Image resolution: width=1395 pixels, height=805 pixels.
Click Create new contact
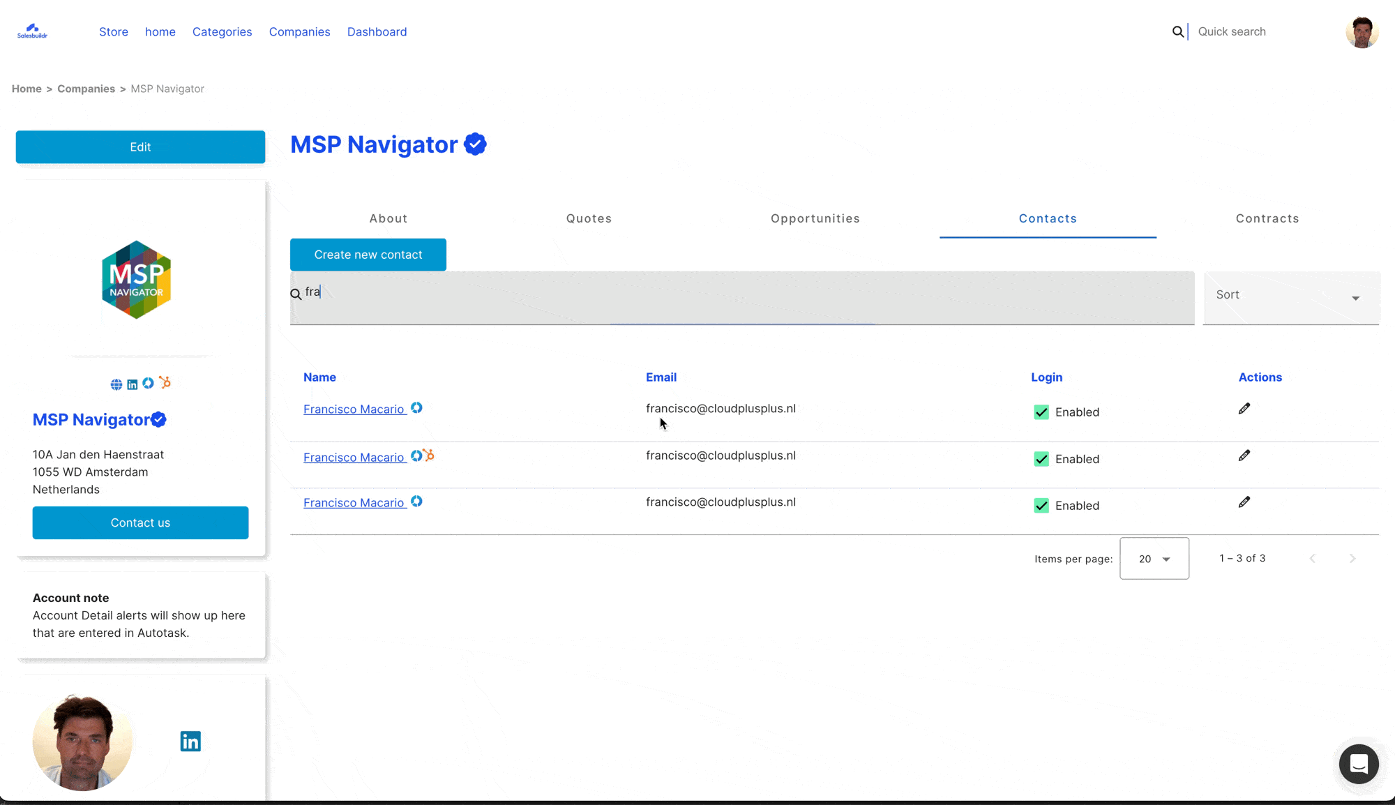[368, 255]
